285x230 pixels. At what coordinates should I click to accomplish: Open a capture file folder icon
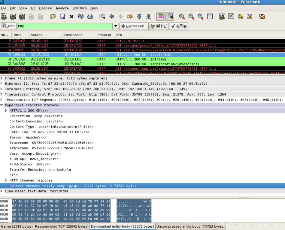53,17
